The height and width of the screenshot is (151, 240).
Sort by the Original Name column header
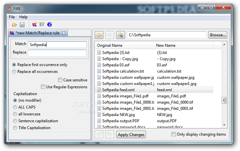point(125,45)
